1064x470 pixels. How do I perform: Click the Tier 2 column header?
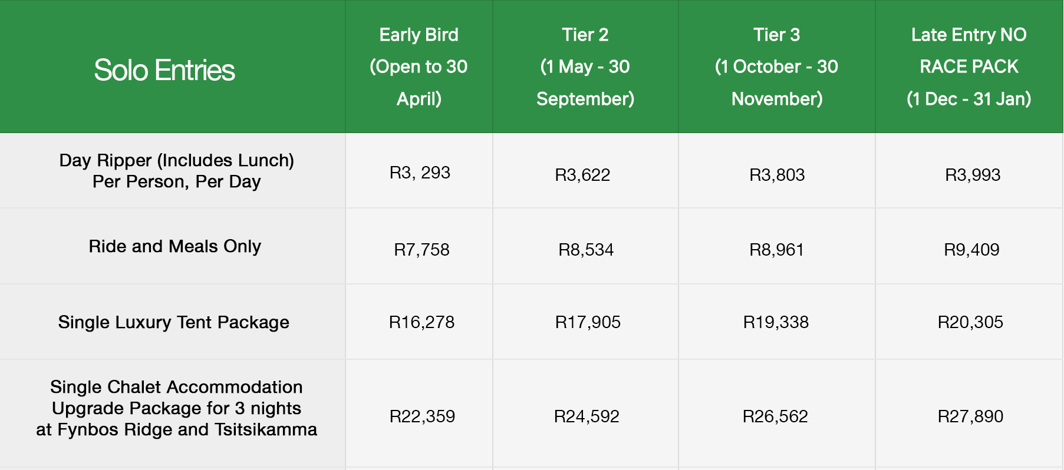pos(585,67)
